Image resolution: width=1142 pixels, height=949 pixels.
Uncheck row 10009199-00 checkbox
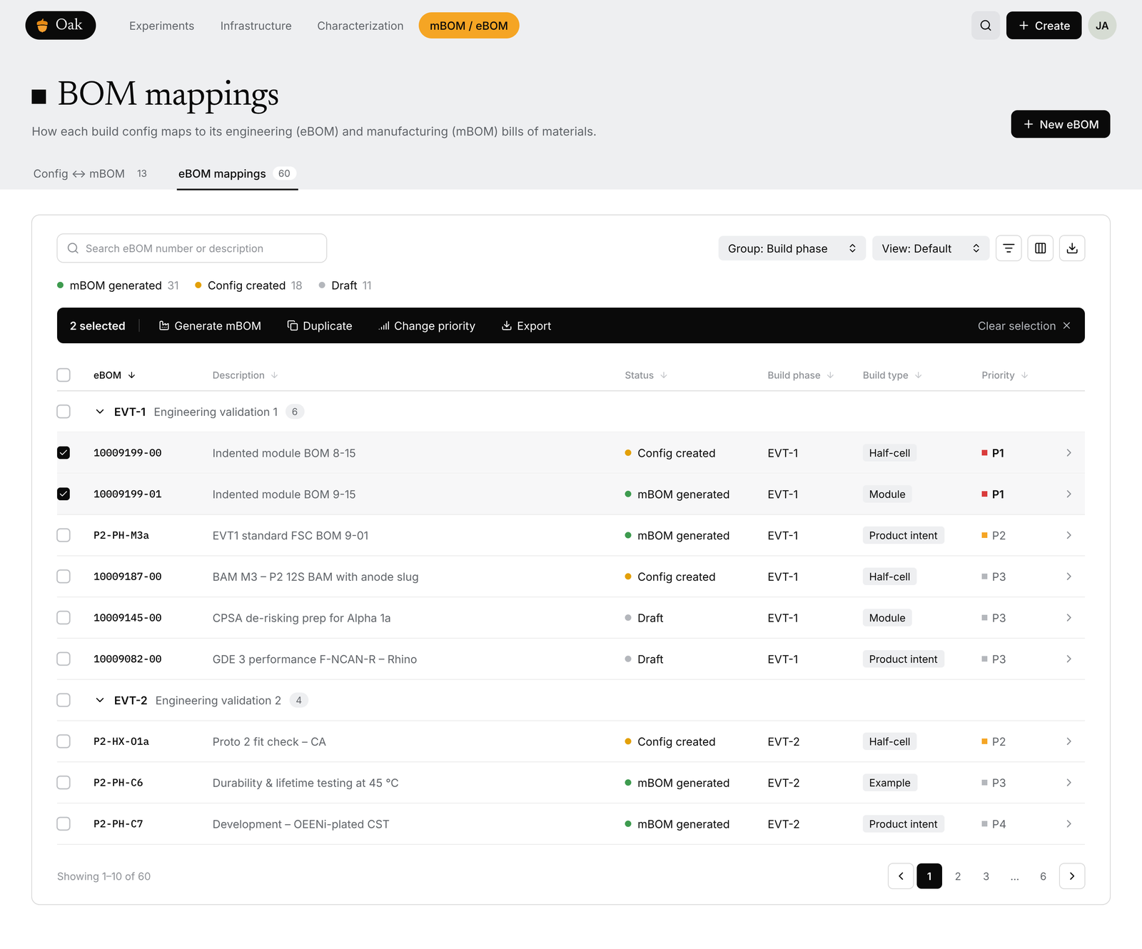[64, 453]
